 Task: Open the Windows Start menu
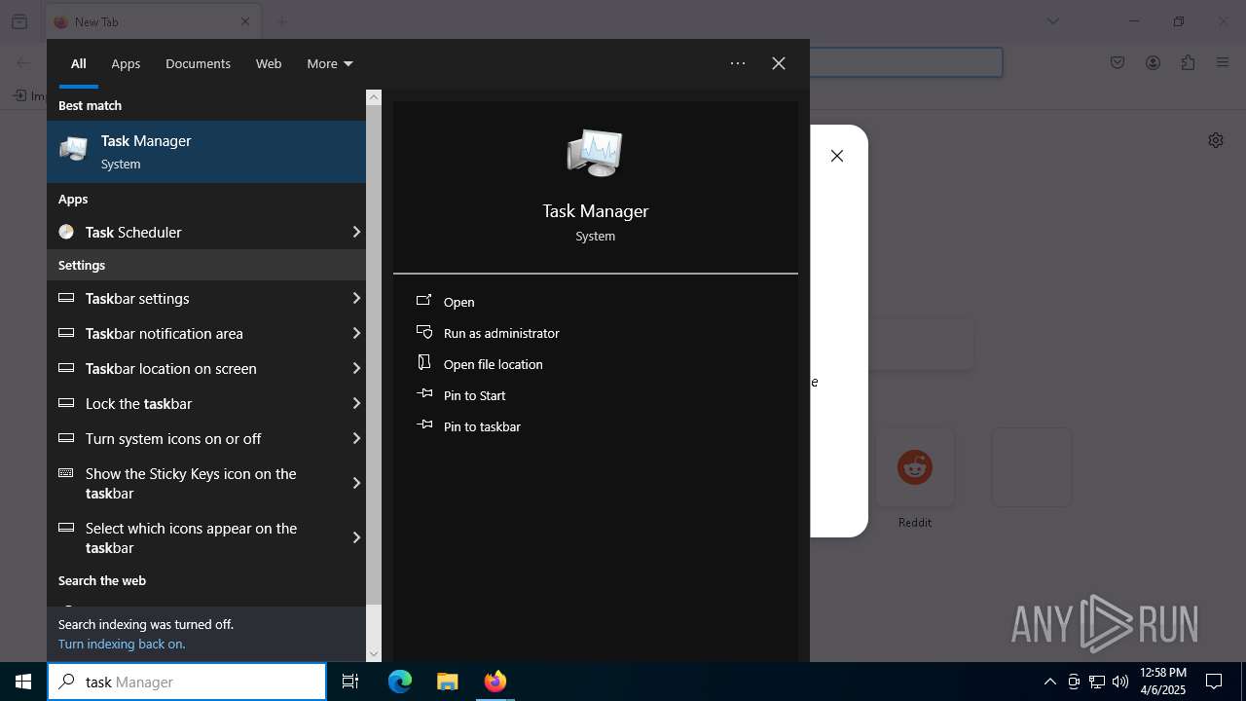[x=23, y=682]
